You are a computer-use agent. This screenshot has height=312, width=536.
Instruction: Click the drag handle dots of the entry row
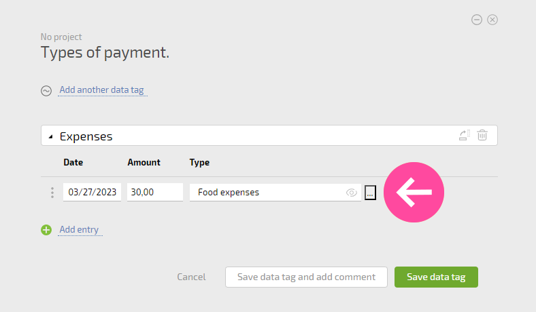[52, 193]
